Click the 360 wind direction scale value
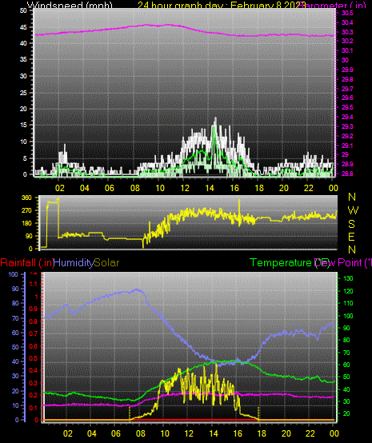This screenshot has height=443, width=372. pos(26,198)
